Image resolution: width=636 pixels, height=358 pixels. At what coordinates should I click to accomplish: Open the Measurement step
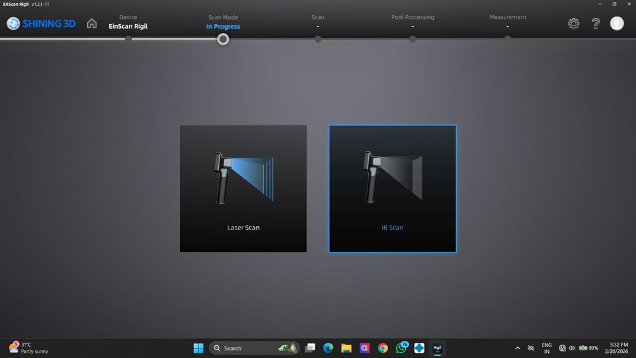[508, 22]
